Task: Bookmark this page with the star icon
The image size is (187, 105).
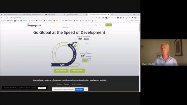Action: click(100, 18)
